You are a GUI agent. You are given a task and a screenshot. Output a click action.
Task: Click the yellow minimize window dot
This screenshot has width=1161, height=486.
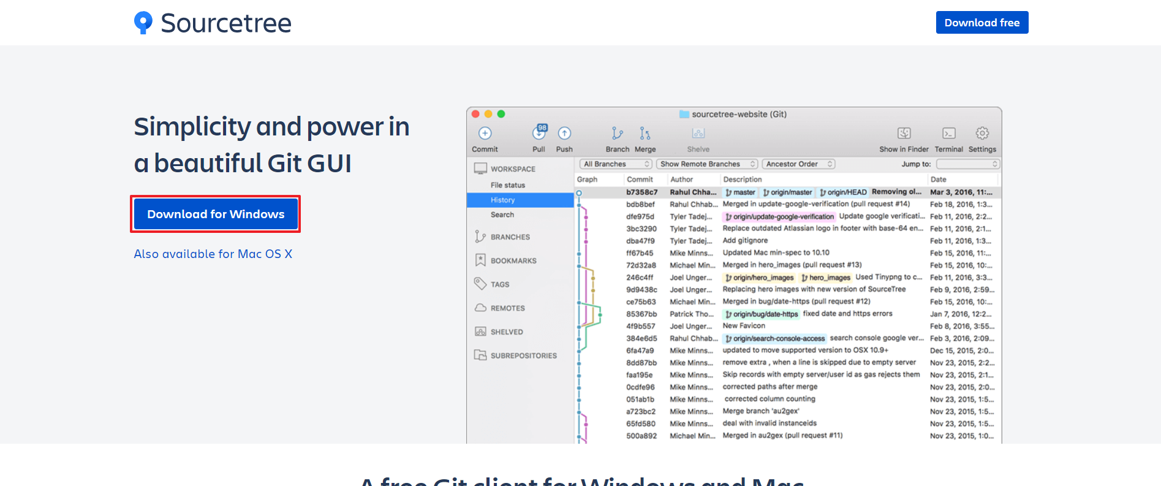[488, 114]
